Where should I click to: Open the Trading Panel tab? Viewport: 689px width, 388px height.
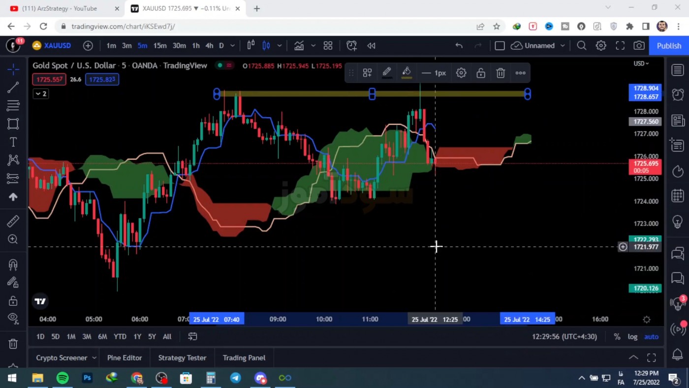[x=244, y=358]
